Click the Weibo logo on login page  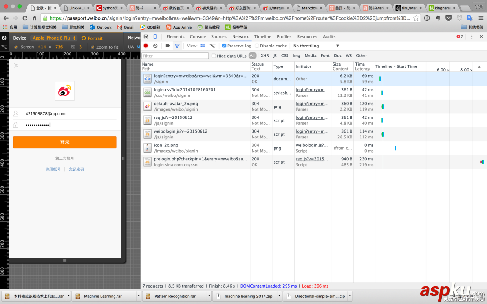(x=65, y=91)
